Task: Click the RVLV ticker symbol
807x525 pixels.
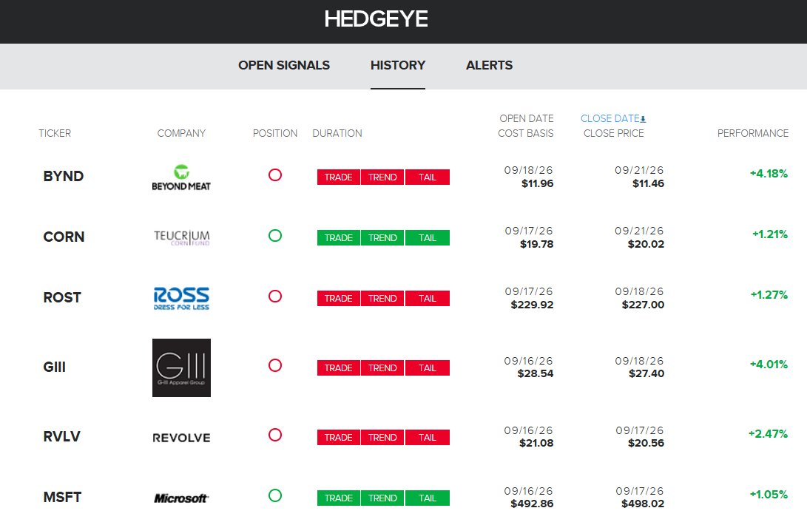Action: (61, 436)
